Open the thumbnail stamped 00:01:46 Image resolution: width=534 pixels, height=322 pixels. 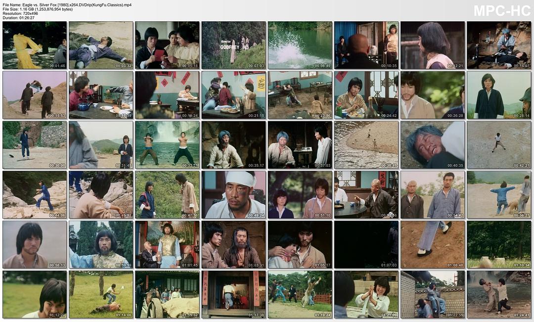pos(35,45)
